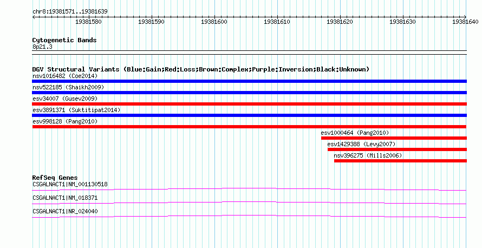482x248 pixels.
Task: Click the red loss bar for esv998128
Action: [249, 127]
